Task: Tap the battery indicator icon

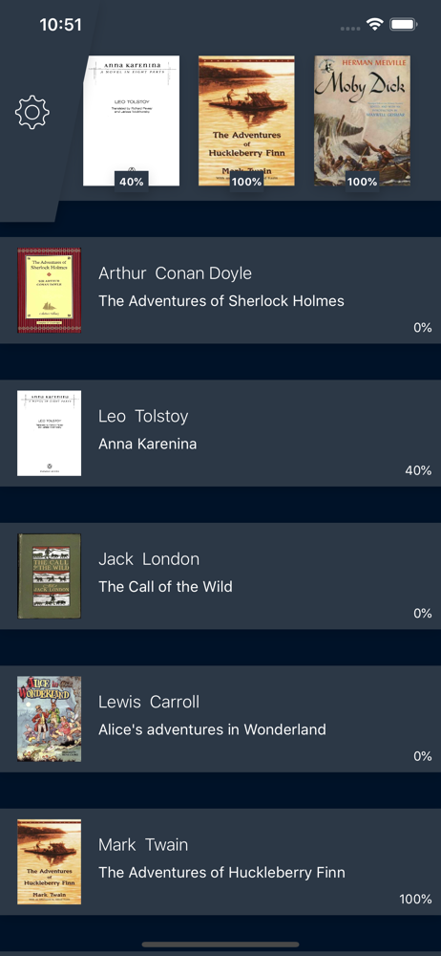Action: [403, 25]
